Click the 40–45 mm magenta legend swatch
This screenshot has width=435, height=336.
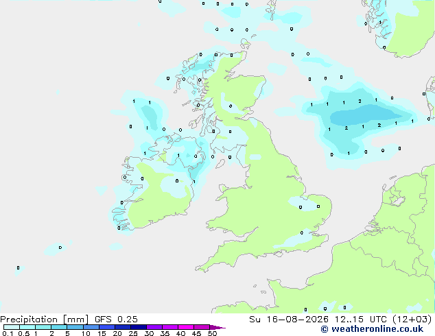click(186, 327)
